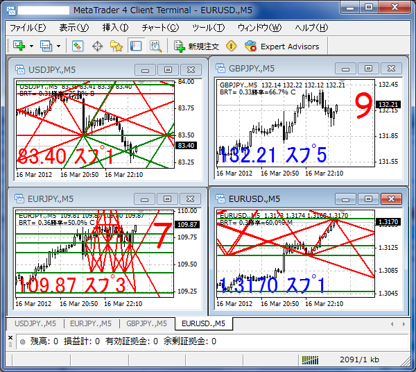Viewport: 416px width, 372px height.
Task: Close the terminal panel with the x
Action: click(x=10, y=338)
